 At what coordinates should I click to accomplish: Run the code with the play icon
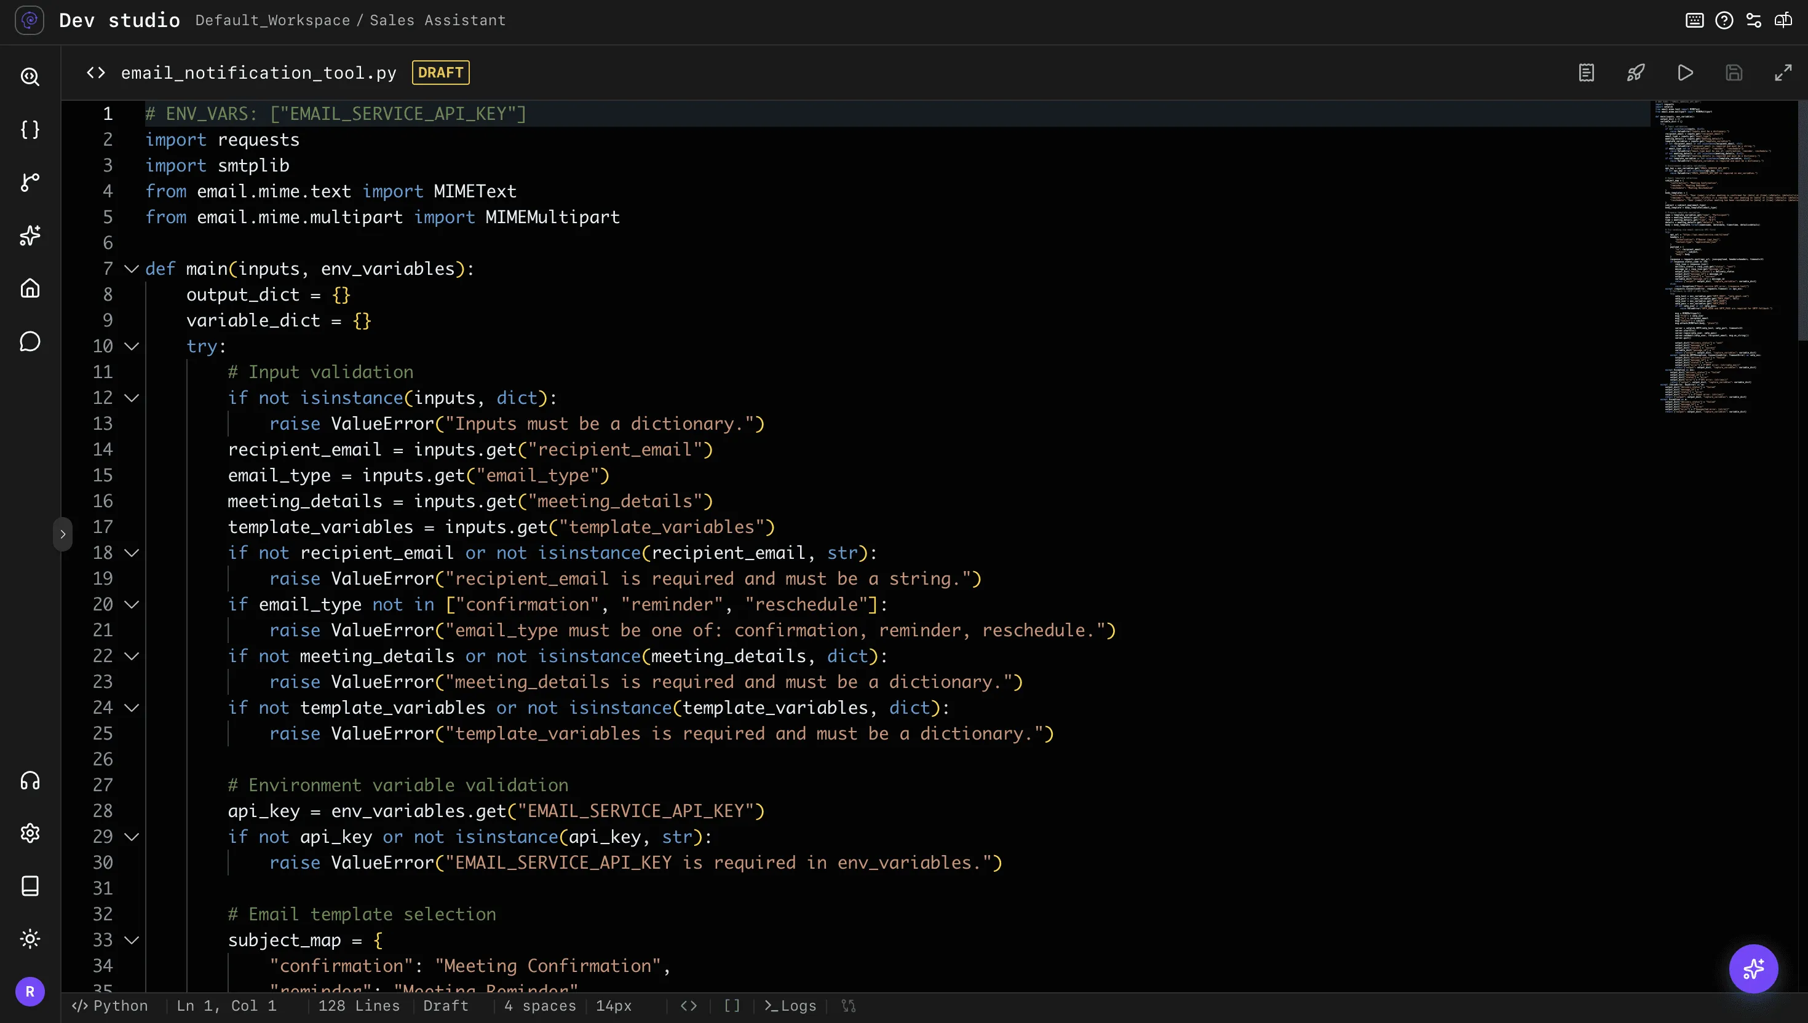(x=1685, y=73)
